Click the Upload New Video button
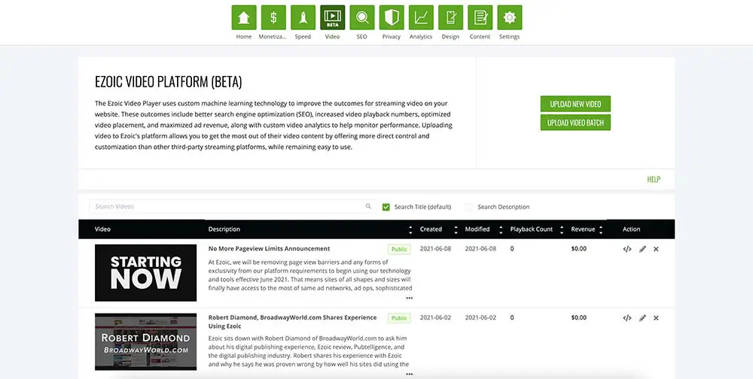This screenshot has height=379, width=753. 575,104
